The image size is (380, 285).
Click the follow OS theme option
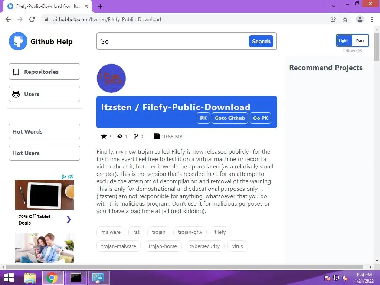point(353,50)
